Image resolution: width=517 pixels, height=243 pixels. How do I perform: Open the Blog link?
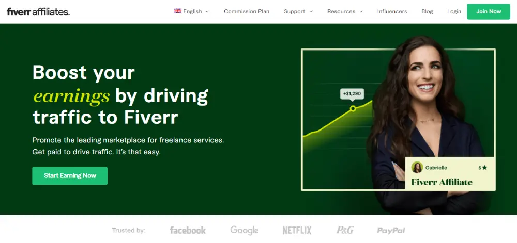(x=427, y=11)
